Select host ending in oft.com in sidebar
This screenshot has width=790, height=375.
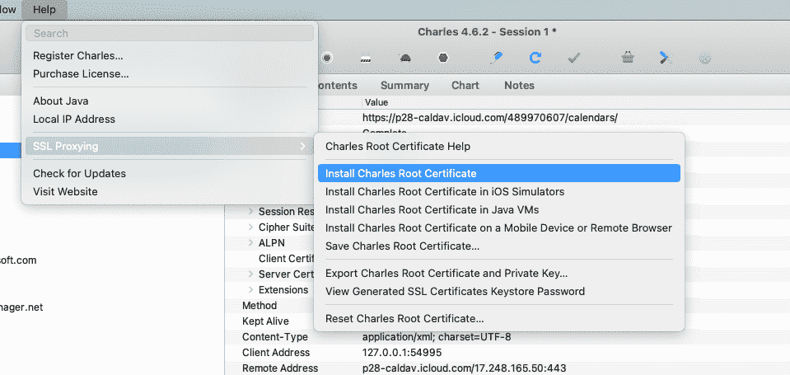coord(18,260)
